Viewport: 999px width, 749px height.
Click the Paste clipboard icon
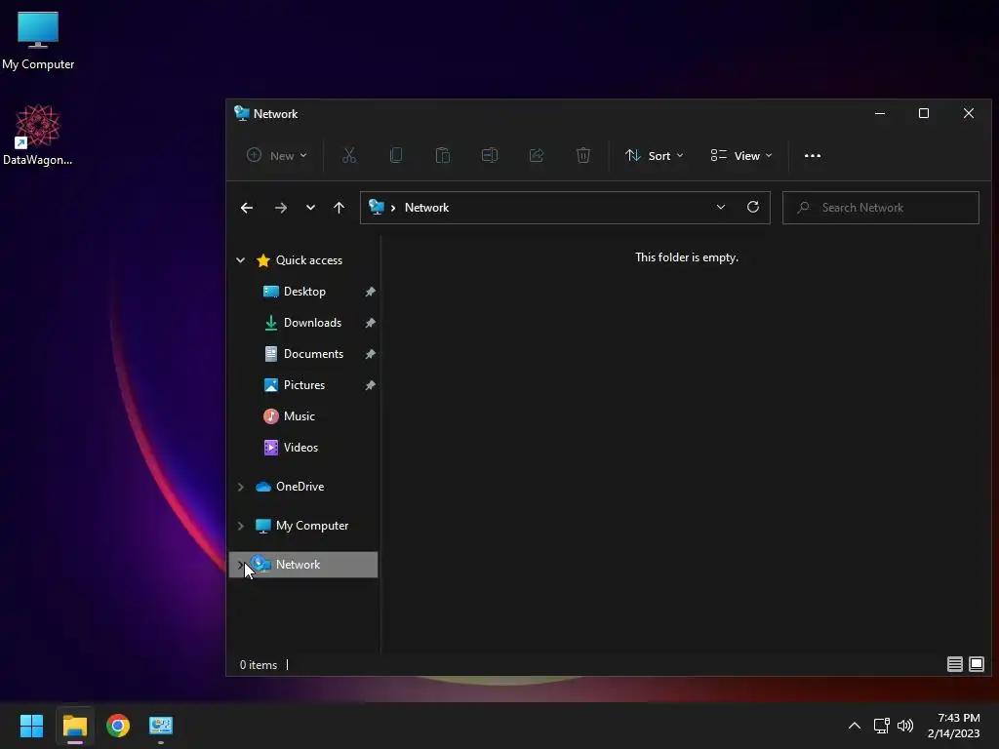tap(443, 155)
